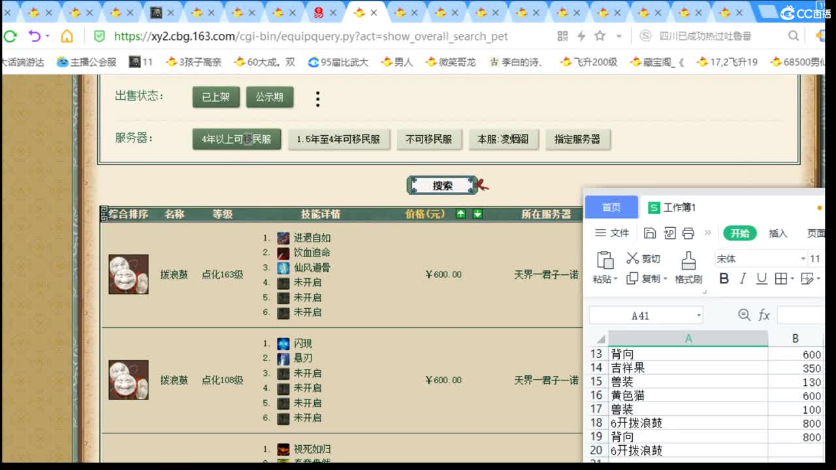The height and width of the screenshot is (470, 836).
Task: Toggle 不可移民服 server filter
Action: (428, 139)
